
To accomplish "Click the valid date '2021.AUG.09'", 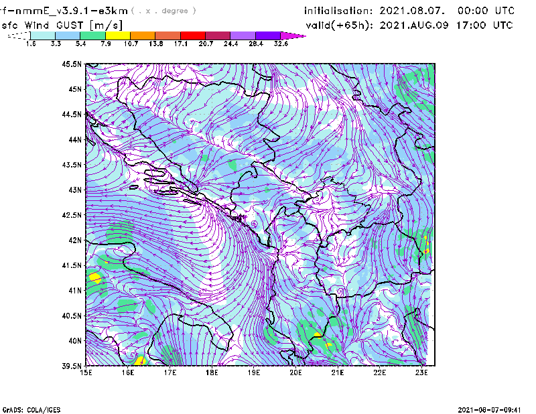I will point(414,25).
